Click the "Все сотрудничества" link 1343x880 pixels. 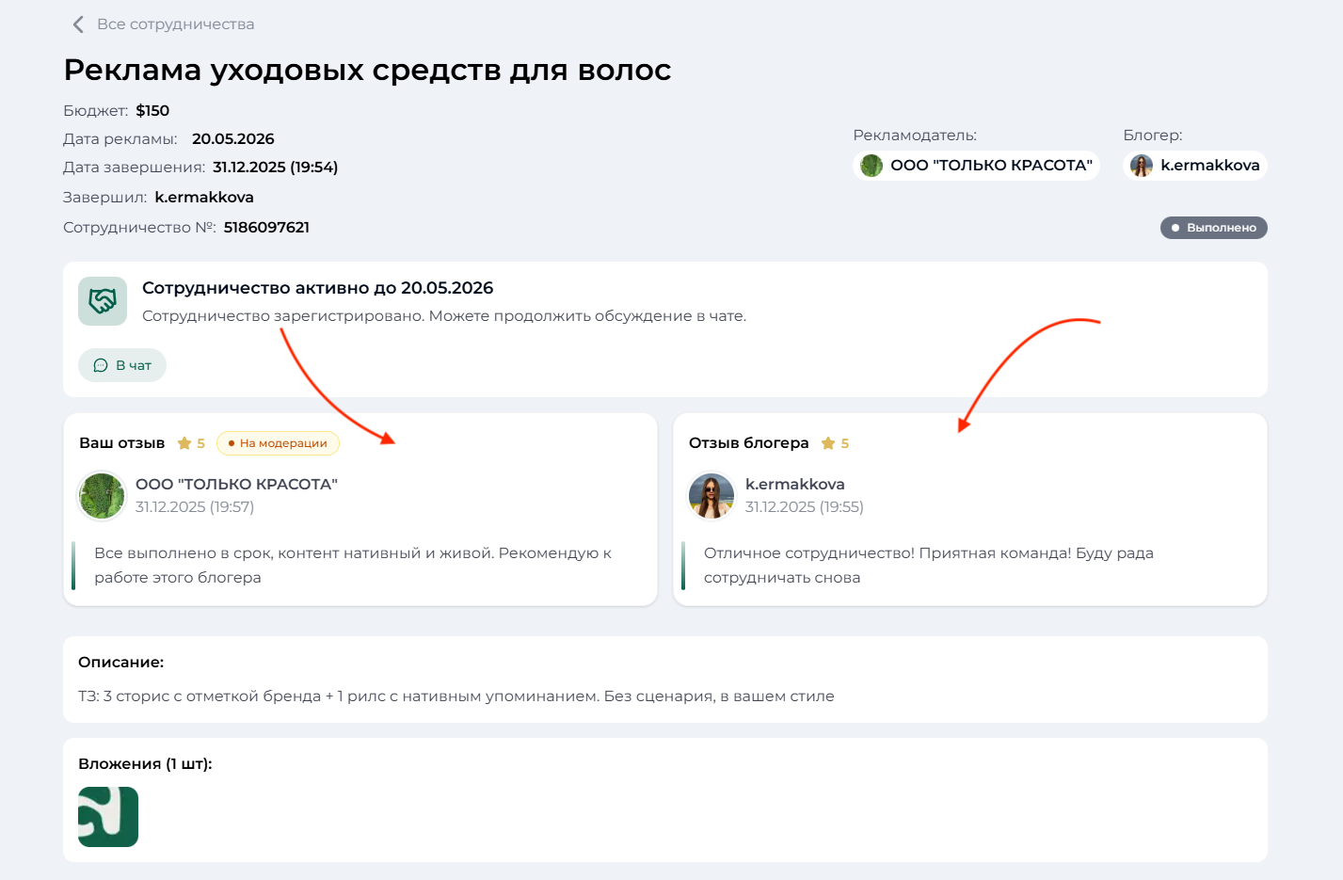[173, 24]
